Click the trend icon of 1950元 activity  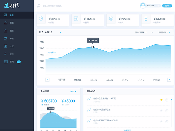(89, 99)
